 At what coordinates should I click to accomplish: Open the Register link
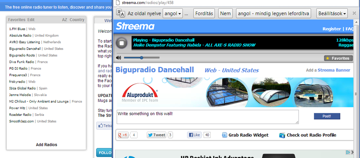click(332, 29)
